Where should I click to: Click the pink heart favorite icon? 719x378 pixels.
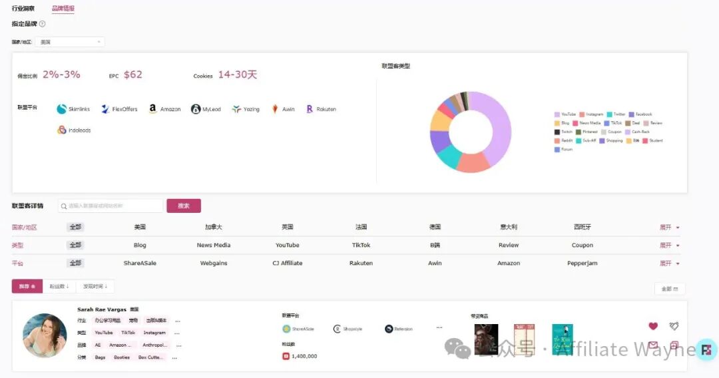(x=654, y=326)
